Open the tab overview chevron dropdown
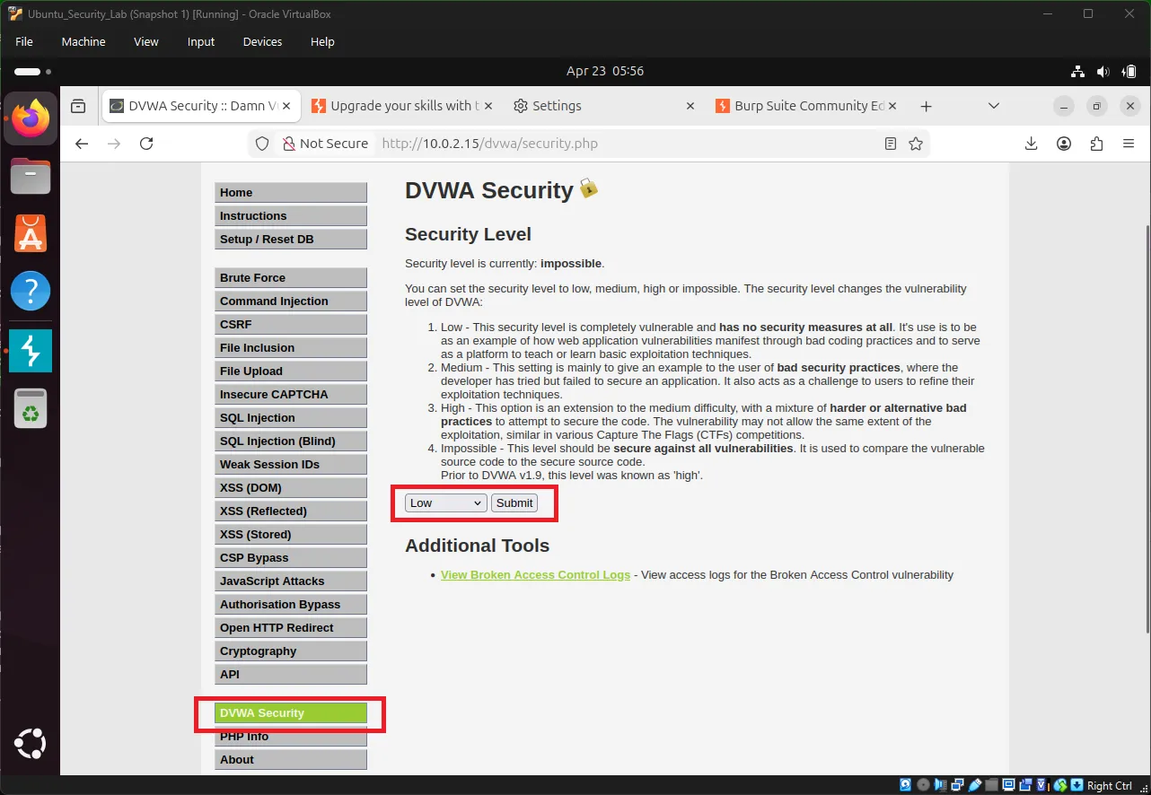This screenshot has width=1151, height=795. click(993, 106)
